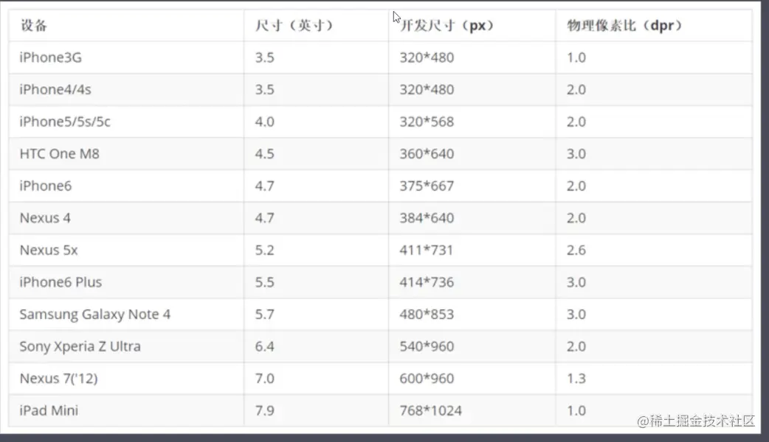Click the 2.0 dpr for Sony Xperia Z Ultra

click(576, 346)
